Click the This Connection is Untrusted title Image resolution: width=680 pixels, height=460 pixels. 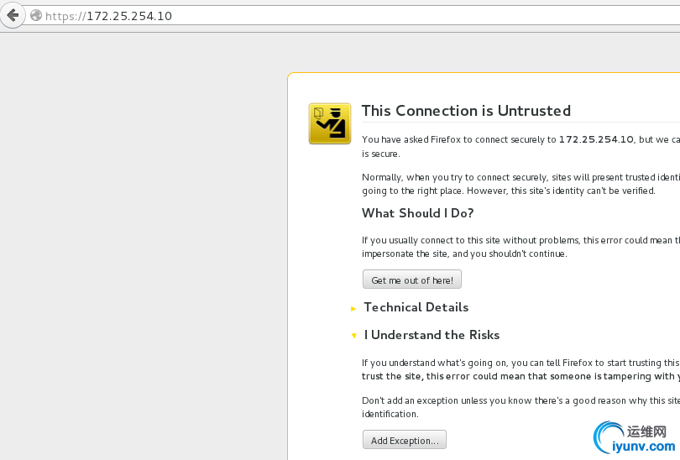coord(466,111)
